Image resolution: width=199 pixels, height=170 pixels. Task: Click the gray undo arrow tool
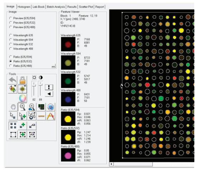point(13,80)
